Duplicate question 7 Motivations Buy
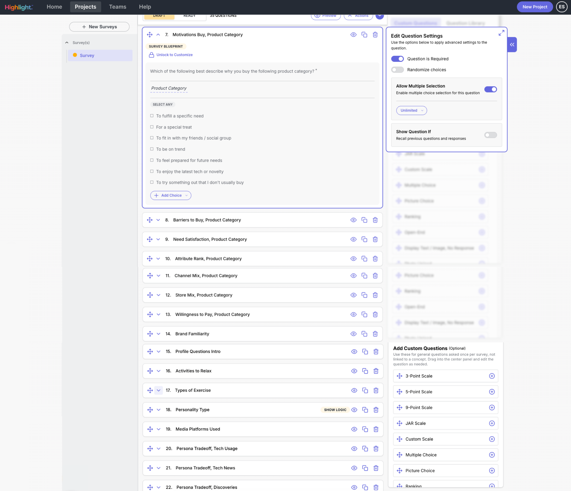This screenshot has width=571, height=491. (364, 35)
